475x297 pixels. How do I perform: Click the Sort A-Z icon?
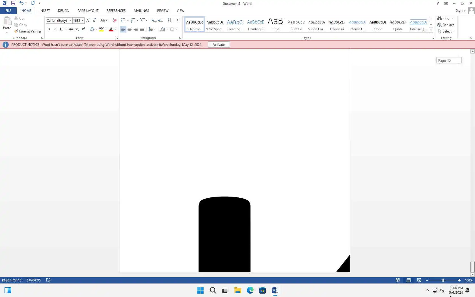(x=169, y=20)
